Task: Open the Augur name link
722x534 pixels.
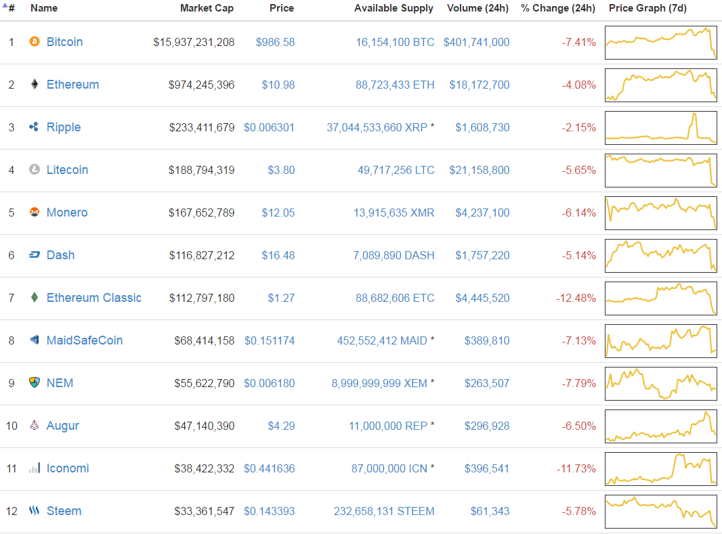Action: [x=62, y=426]
